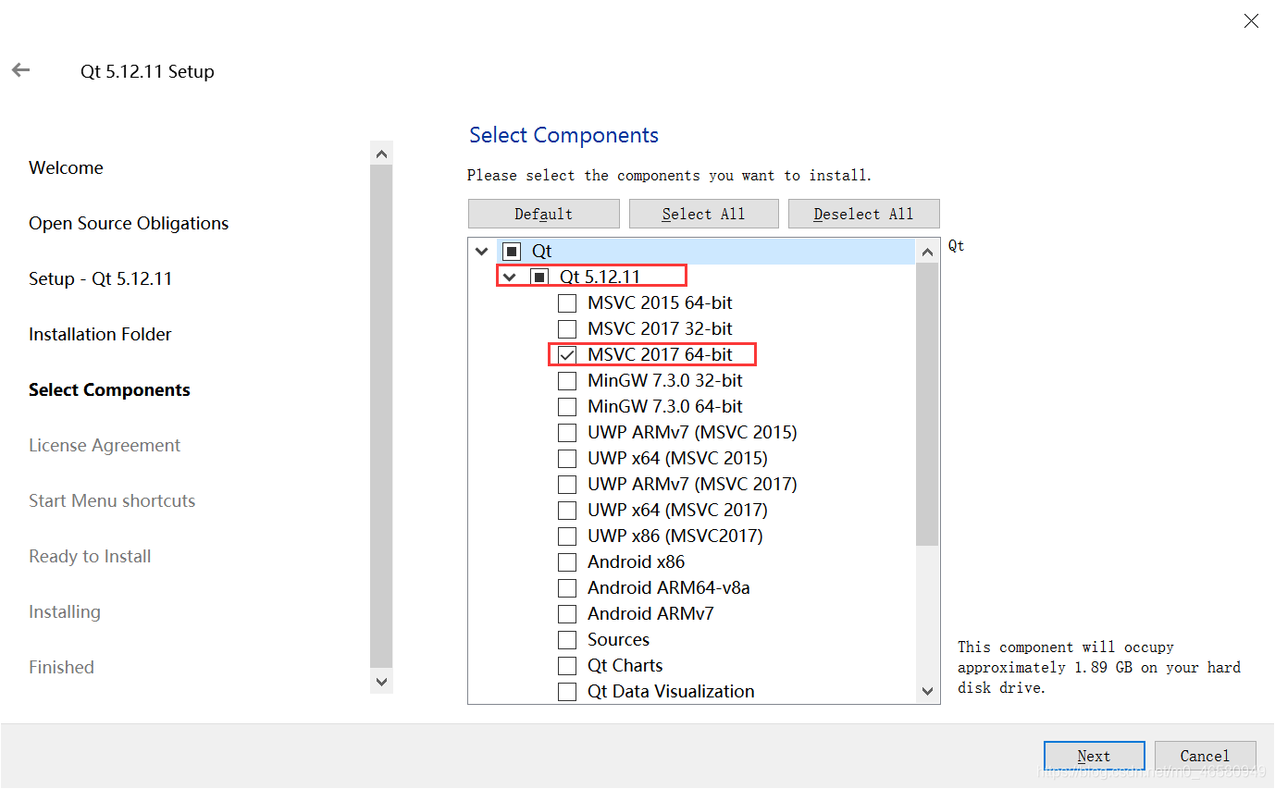Open the License Agreement step
The width and height of the screenshot is (1275, 789).
tap(105, 445)
